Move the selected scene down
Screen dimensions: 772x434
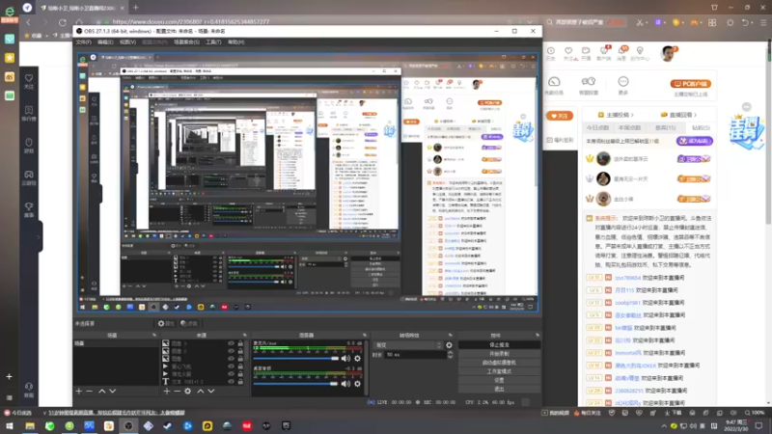113,392
